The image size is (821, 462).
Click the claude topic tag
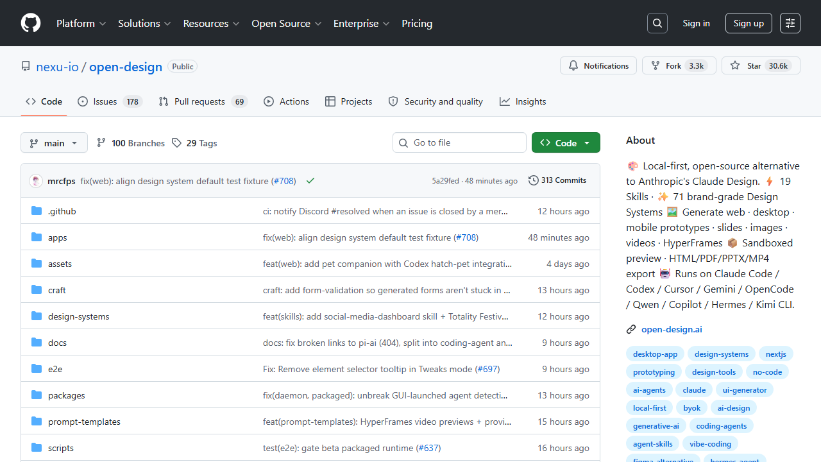pyautogui.click(x=694, y=390)
